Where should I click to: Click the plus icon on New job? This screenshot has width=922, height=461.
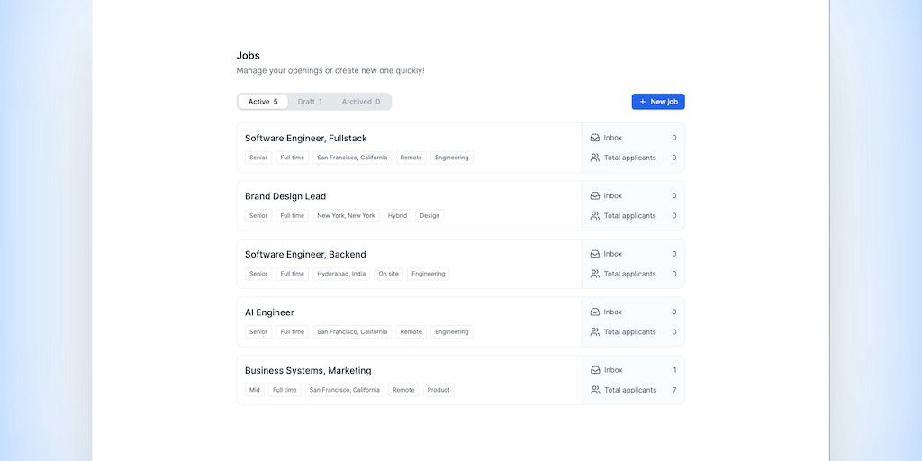point(643,102)
